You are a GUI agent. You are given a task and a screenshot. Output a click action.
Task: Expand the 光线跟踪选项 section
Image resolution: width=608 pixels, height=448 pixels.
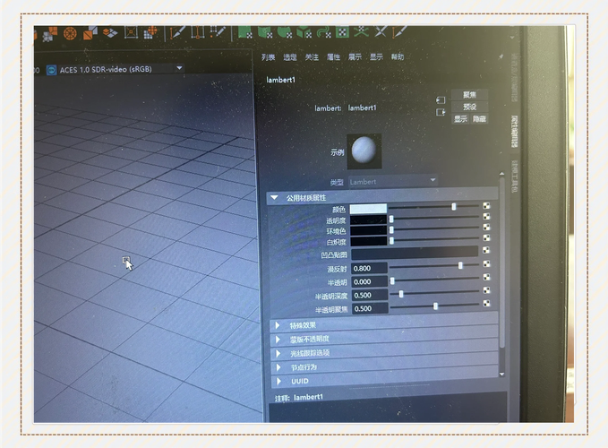(x=278, y=353)
